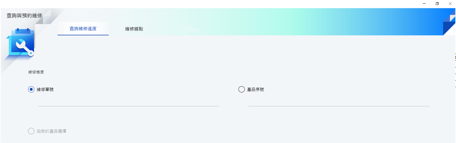Viewport: 456px width, 143px height.
Task: Click the 維修單號 label text
Action: tap(45, 89)
